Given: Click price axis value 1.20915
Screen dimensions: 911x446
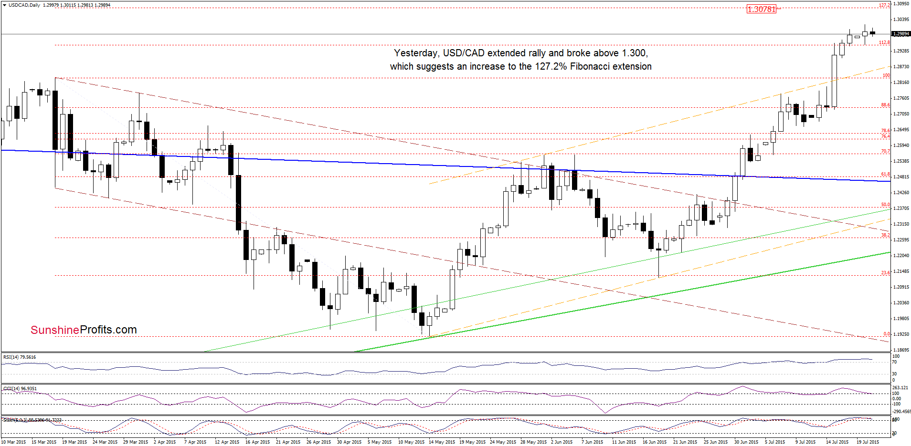Looking at the screenshot, I should (901, 287).
